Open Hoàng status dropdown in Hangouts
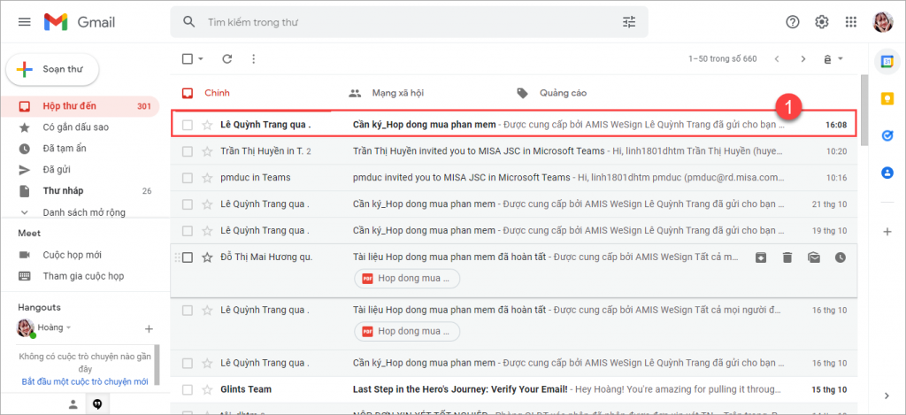Image resolution: width=906 pixels, height=415 pixels. click(x=69, y=327)
